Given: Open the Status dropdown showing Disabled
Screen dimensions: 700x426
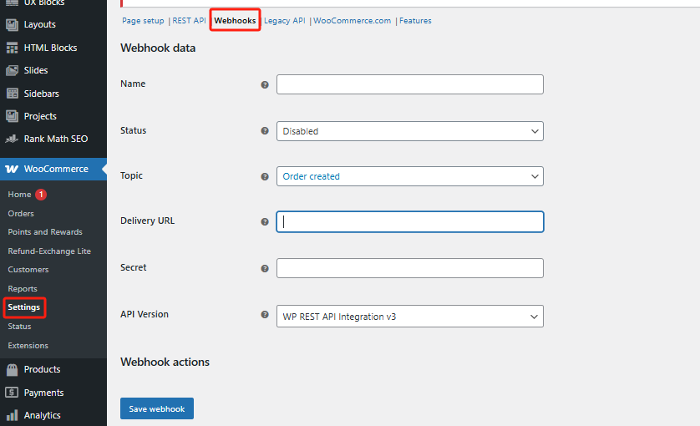Looking at the screenshot, I should 409,131.
